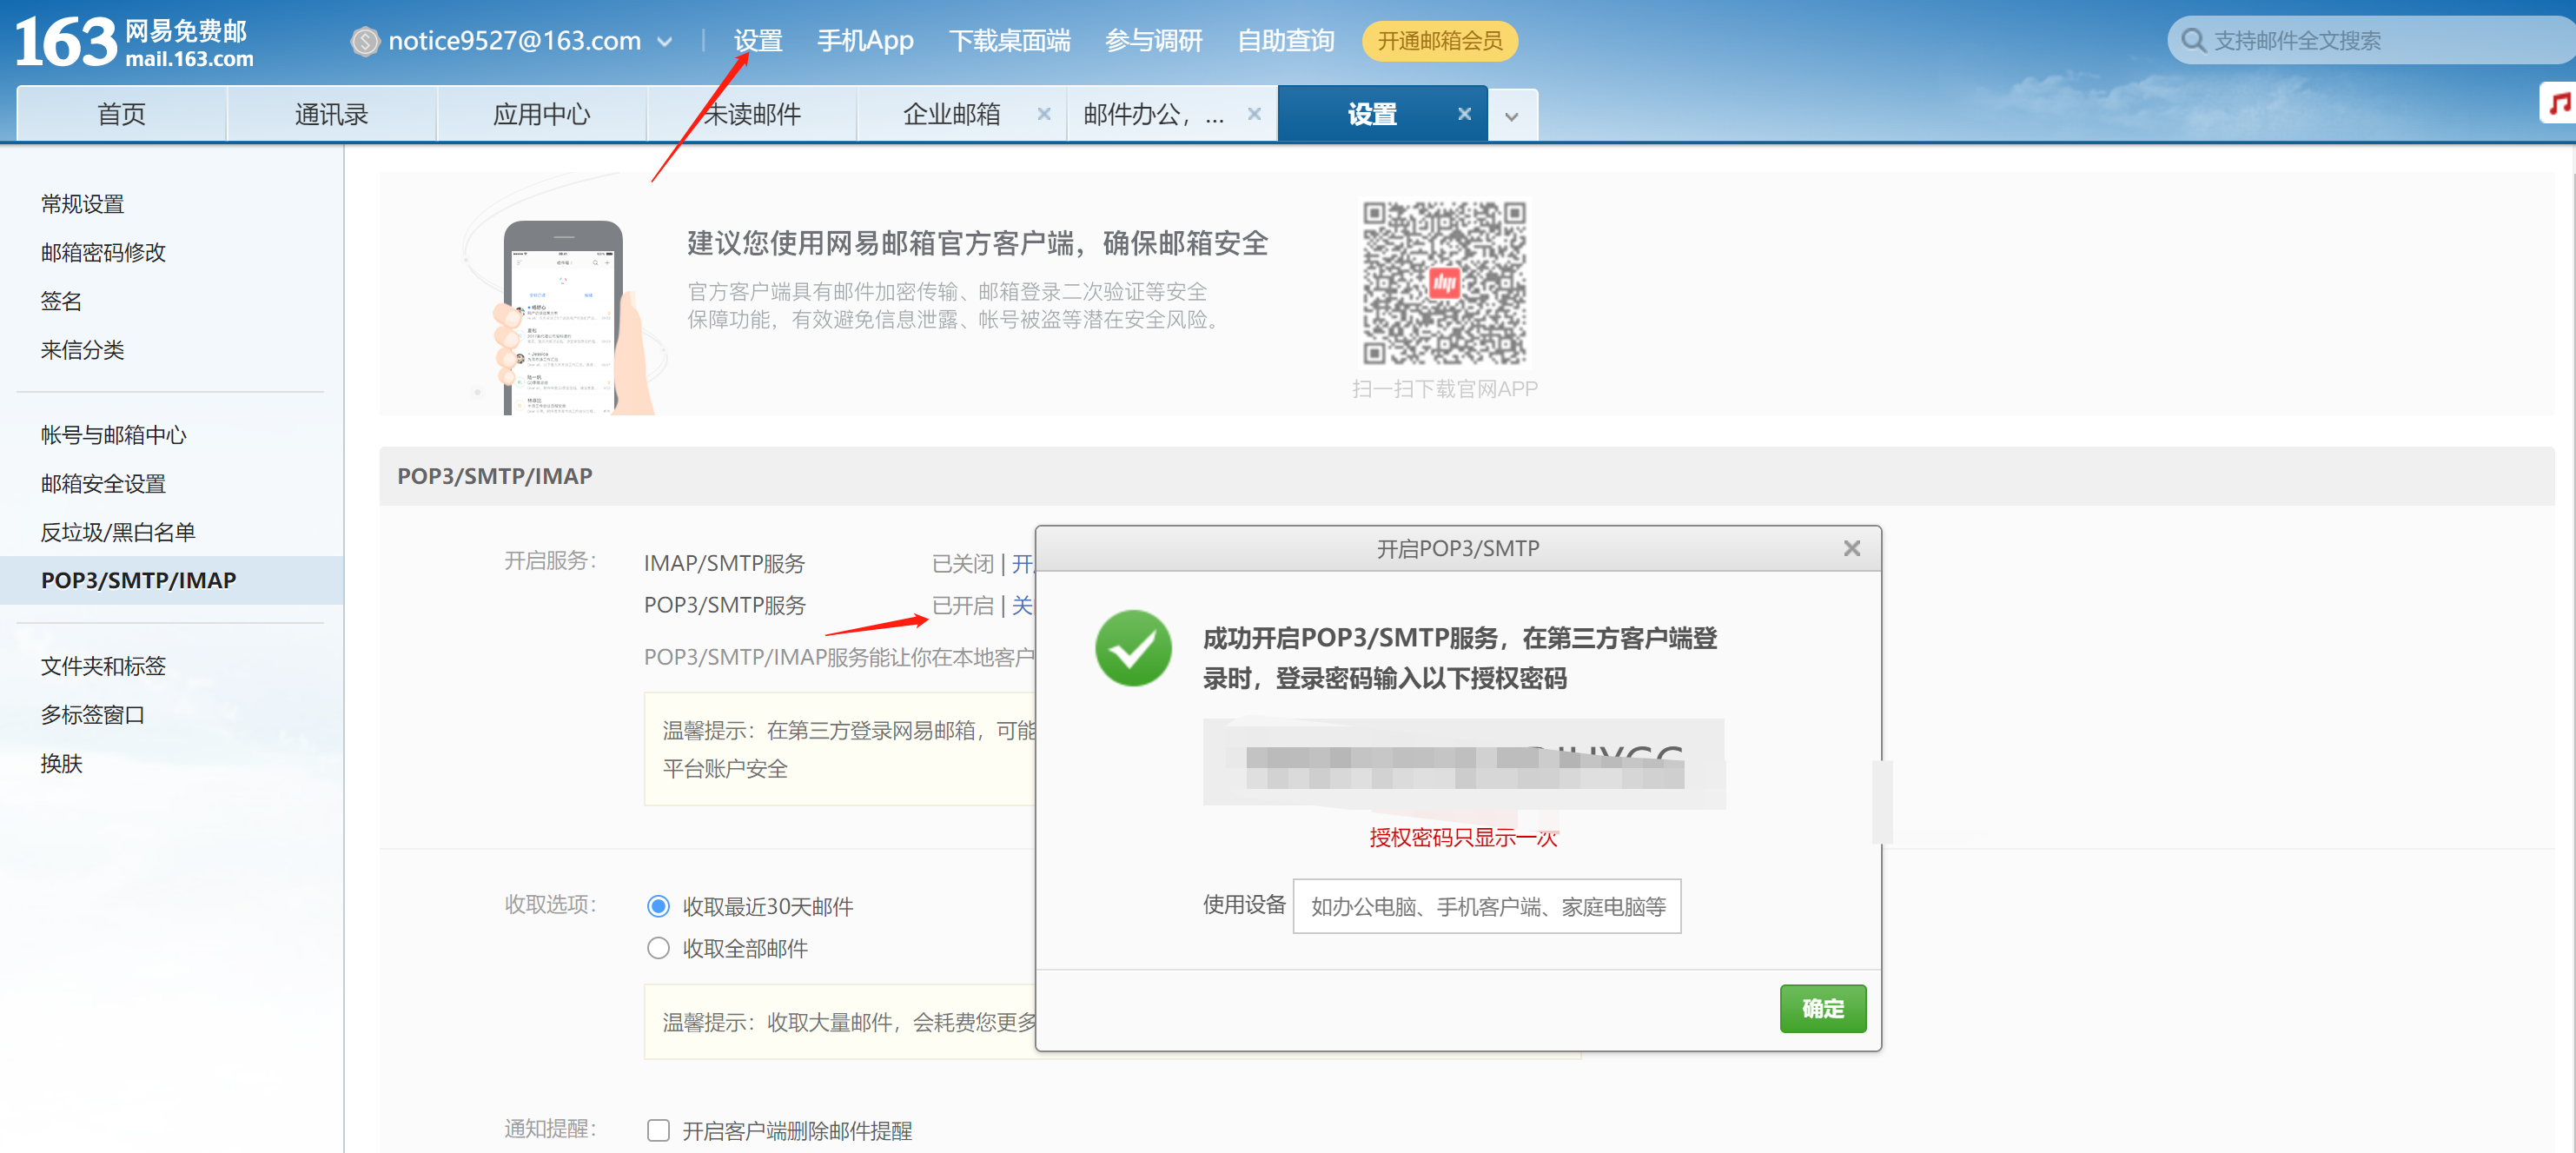Click the green 确定 button
This screenshot has width=2576, height=1153.
tap(1822, 1008)
